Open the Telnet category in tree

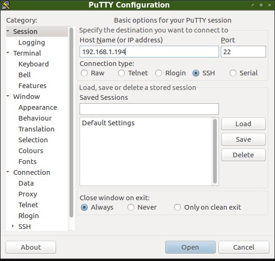coord(28,205)
